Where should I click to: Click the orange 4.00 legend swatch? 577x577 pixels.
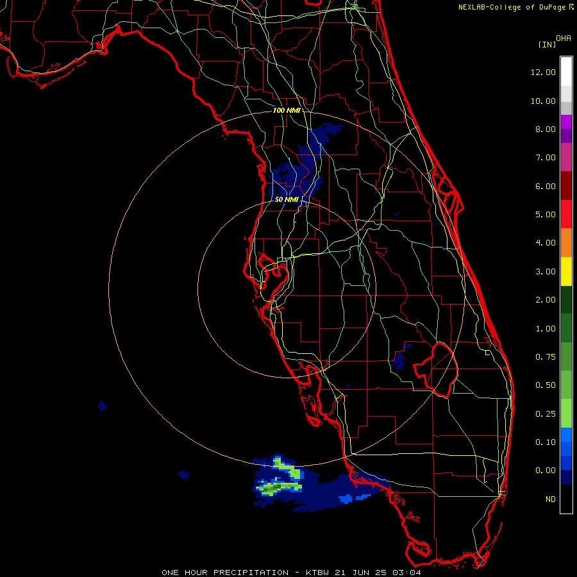[566, 242]
